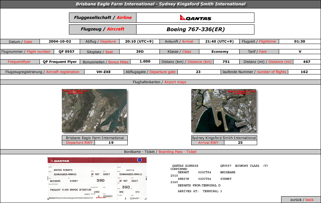This screenshot has height=203, width=321.
Task: Click the Fluggesellschaft / Airline label
Action: (103, 18)
